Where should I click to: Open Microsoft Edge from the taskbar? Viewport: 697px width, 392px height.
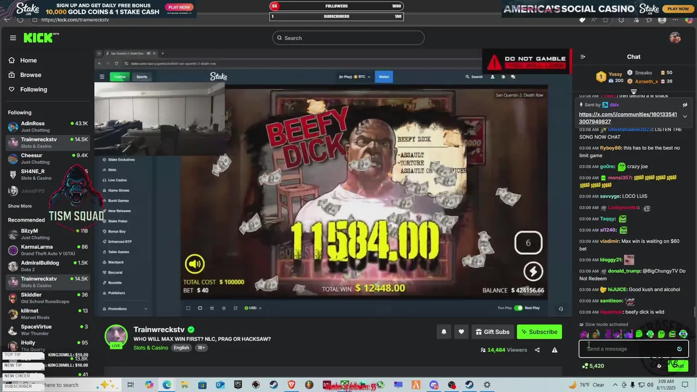tap(167, 385)
